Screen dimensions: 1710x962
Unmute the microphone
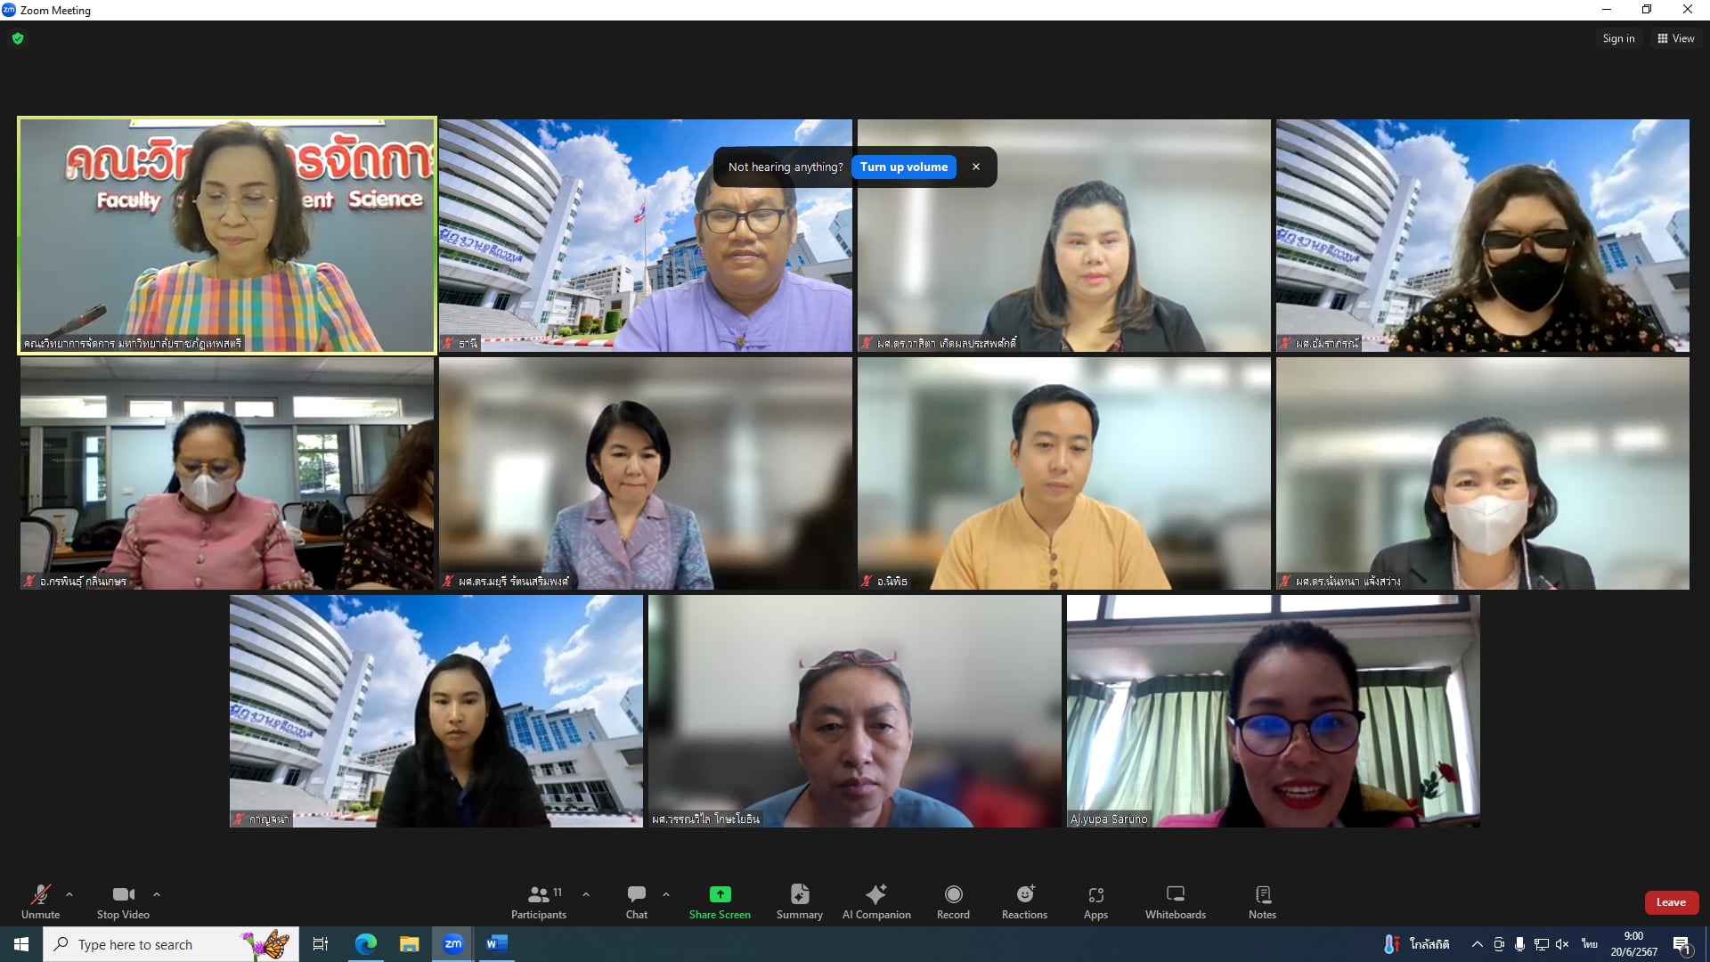click(40, 901)
